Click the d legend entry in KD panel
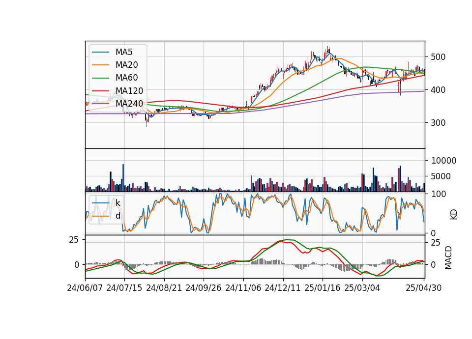 coord(118,216)
